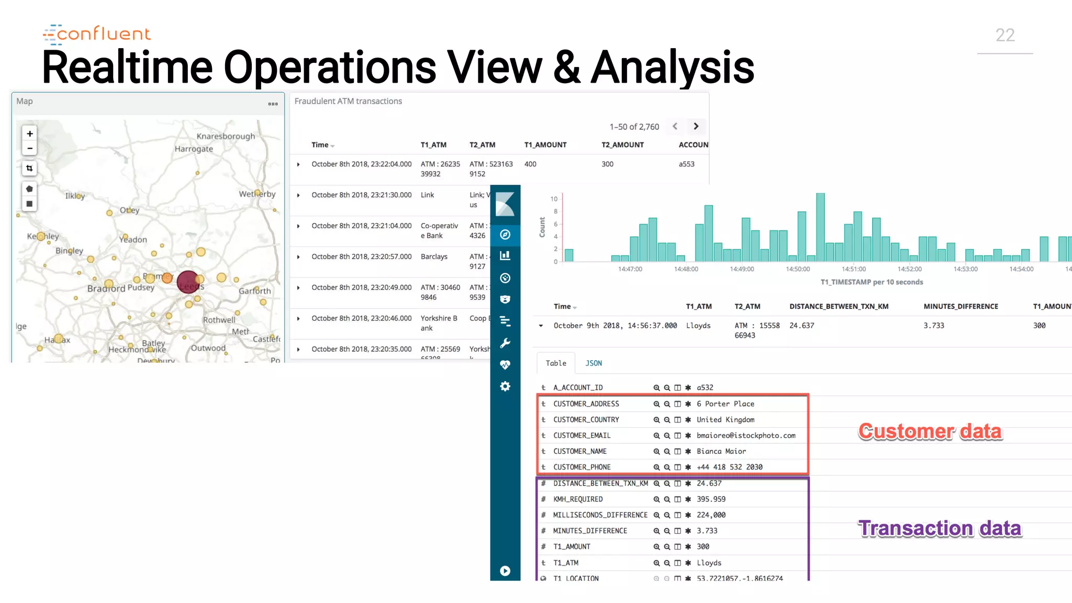Click account value a553 in first row

(687, 164)
